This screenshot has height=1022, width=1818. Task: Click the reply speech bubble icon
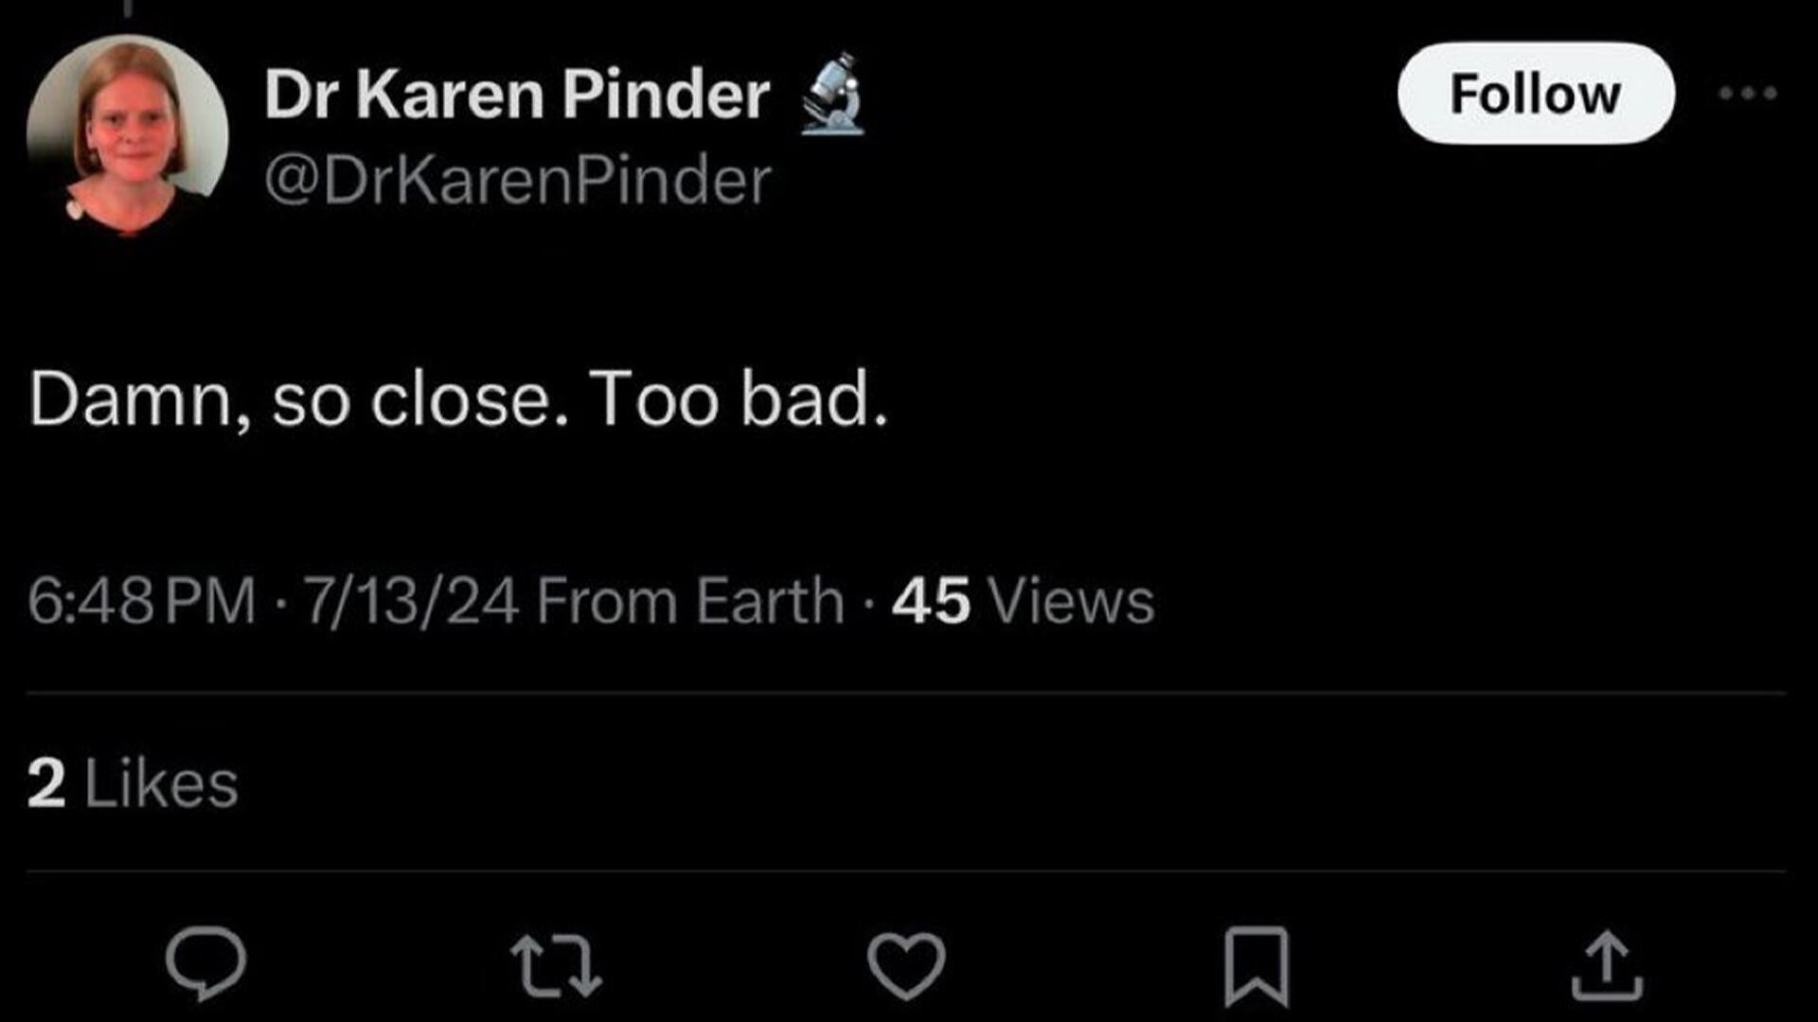205,962
